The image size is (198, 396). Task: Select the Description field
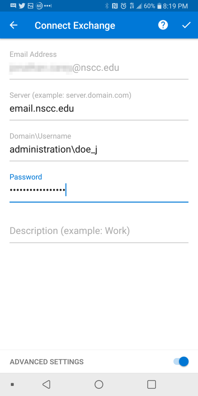pyautogui.click(x=99, y=231)
